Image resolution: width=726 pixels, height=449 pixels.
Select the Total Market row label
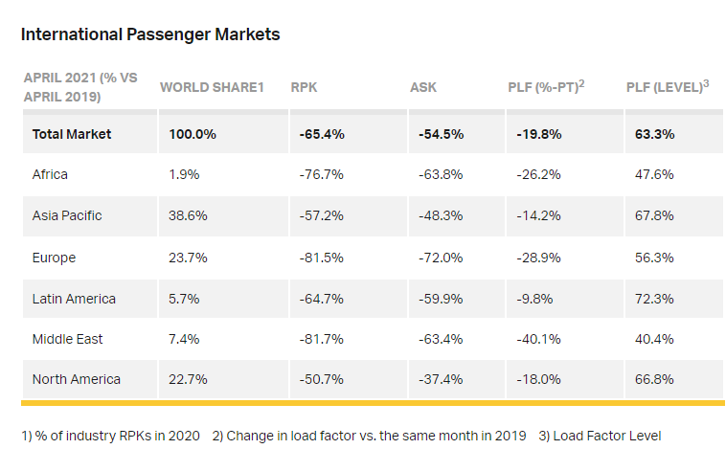[x=72, y=134]
